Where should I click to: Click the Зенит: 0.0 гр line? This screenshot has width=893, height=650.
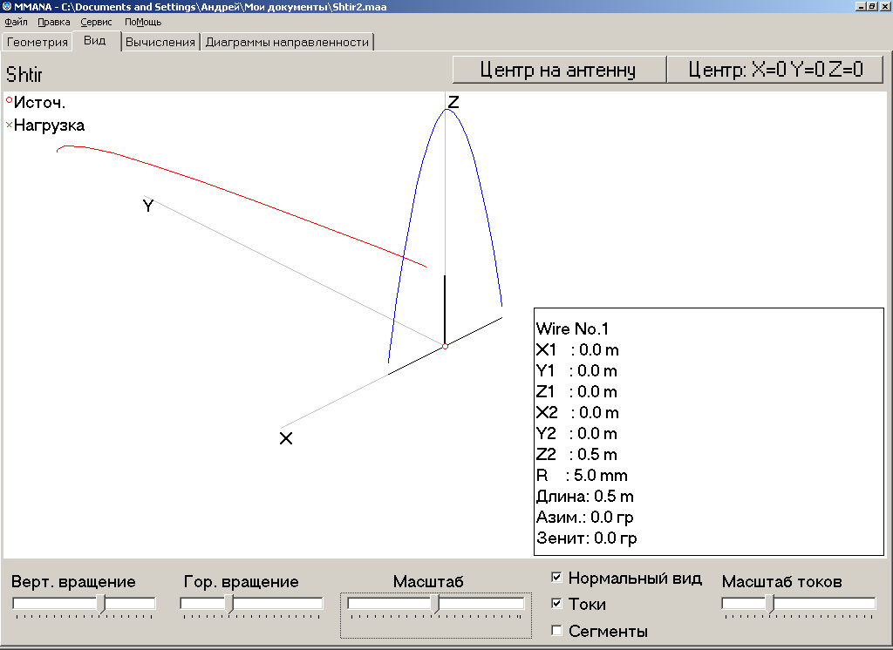pos(587,538)
